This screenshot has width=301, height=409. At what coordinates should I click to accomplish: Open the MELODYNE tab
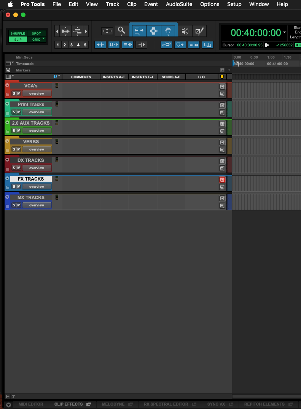[113, 404]
